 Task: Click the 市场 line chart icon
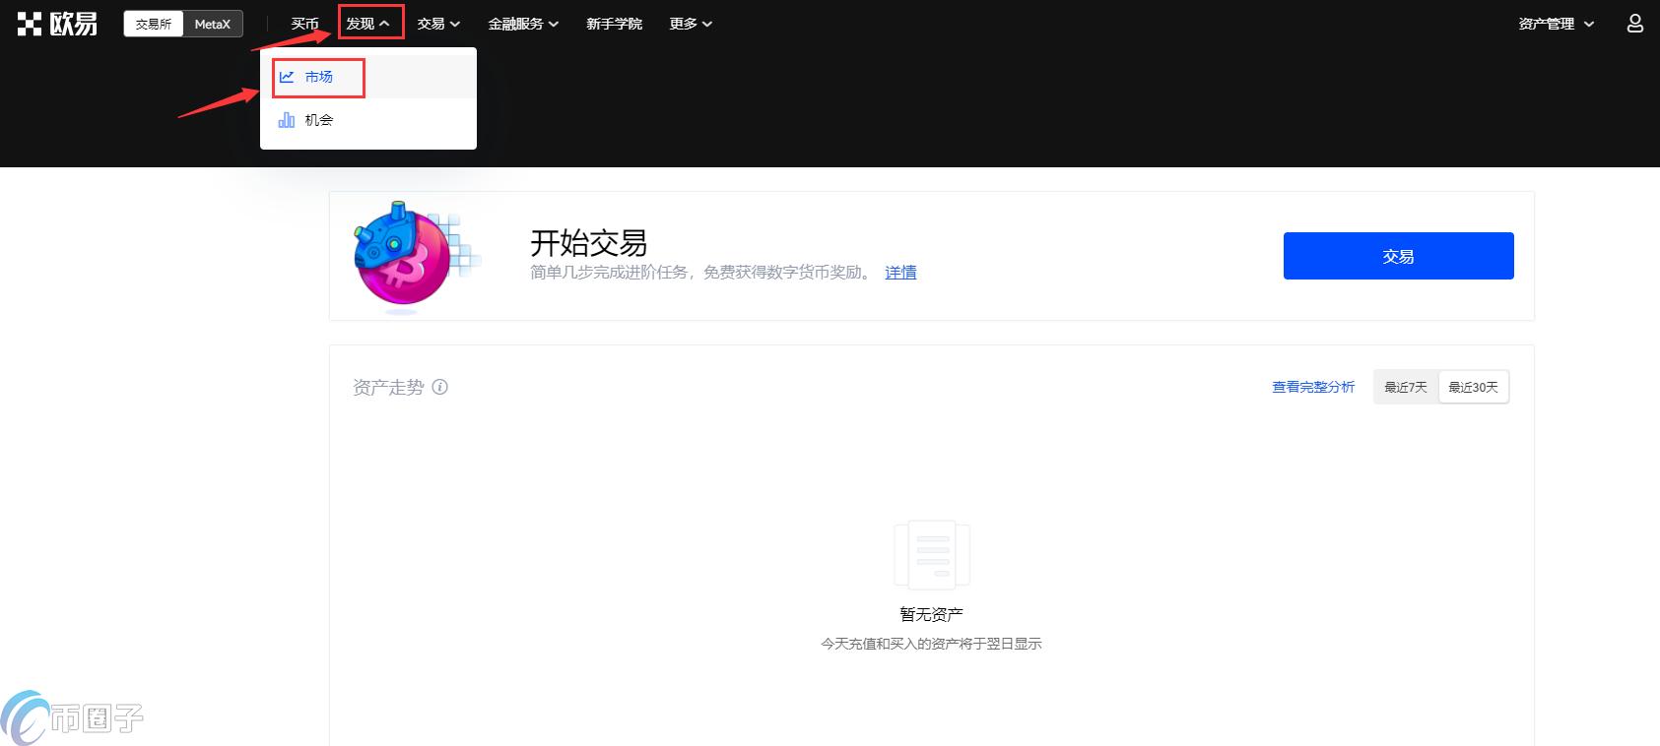coord(287,77)
